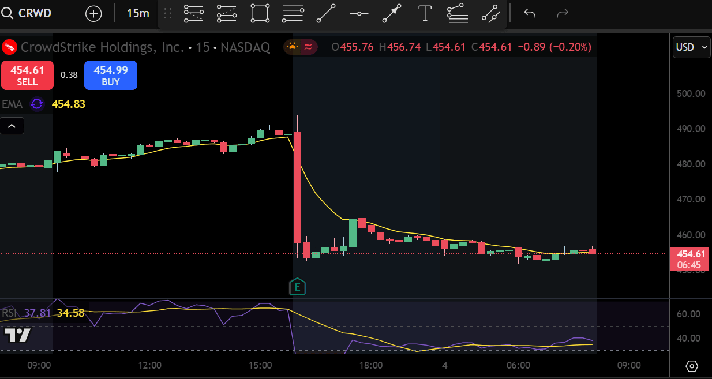Select the Fib retracement drawing tool
This screenshot has width=712, height=379.
pos(194,13)
